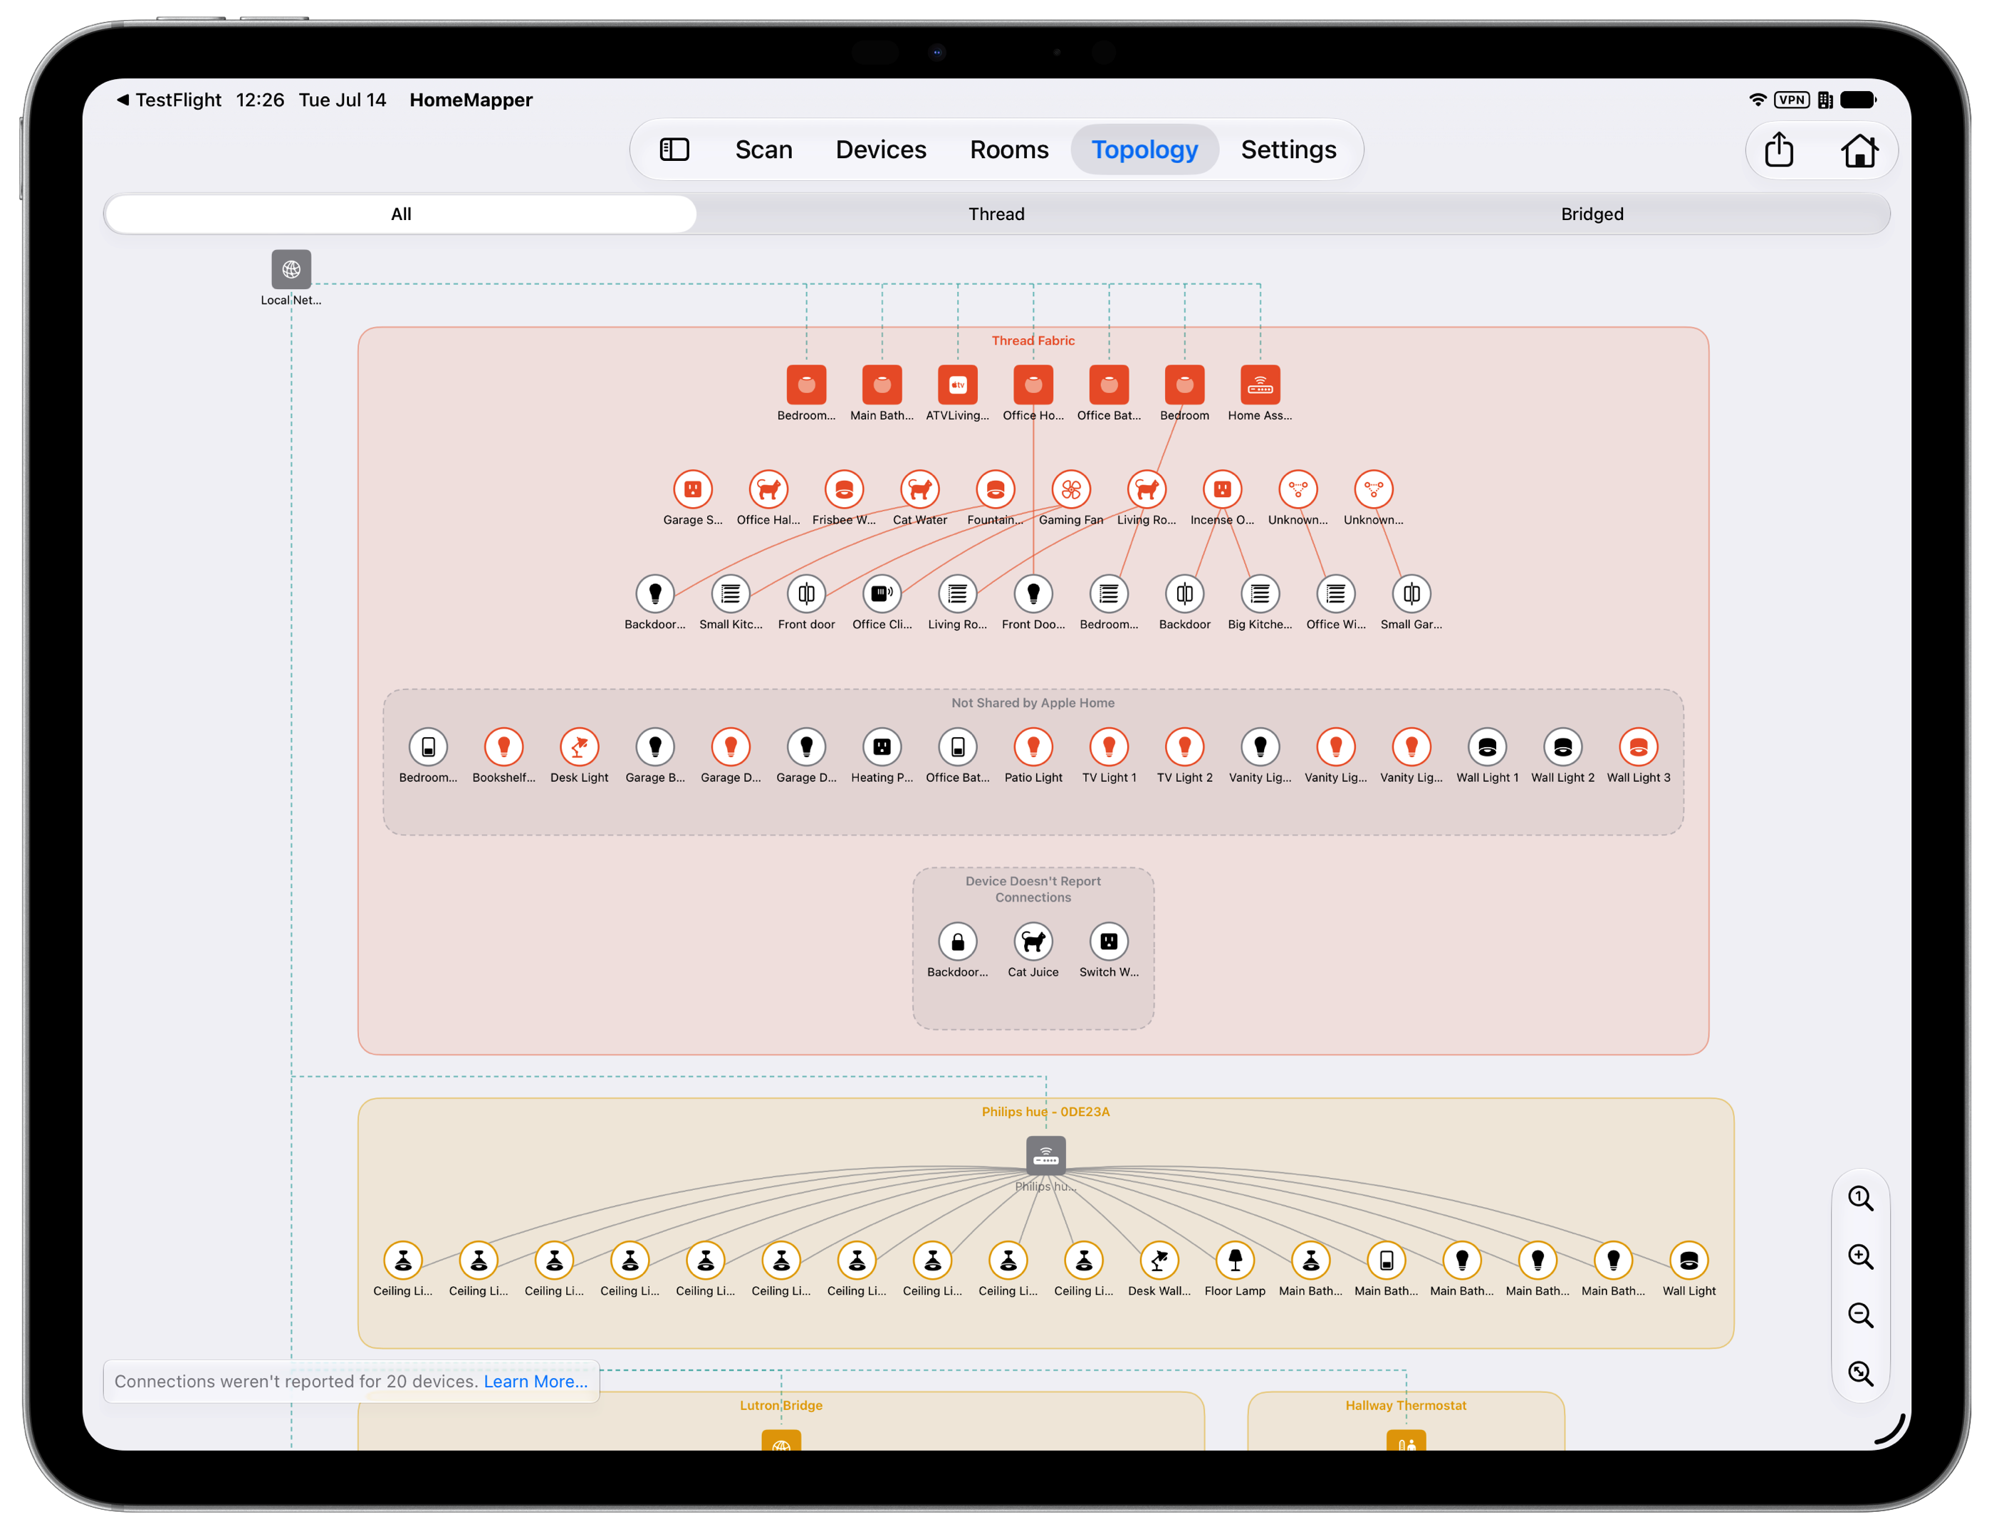Image resolution: width=1994 pixels, height=1529 pixels.
Task: Select the Office Cli... node
Action: 882,595
